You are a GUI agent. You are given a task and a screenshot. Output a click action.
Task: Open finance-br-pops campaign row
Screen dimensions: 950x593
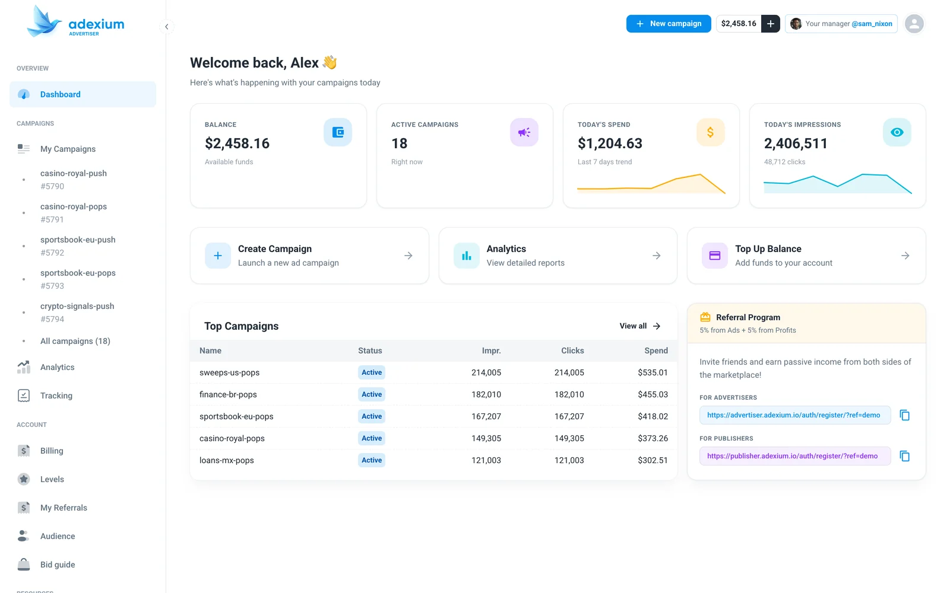433,394
